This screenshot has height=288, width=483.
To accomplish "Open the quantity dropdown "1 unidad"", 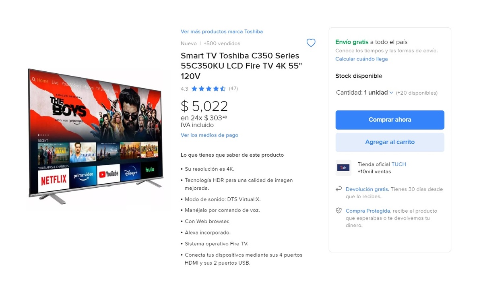I will 379,93.
